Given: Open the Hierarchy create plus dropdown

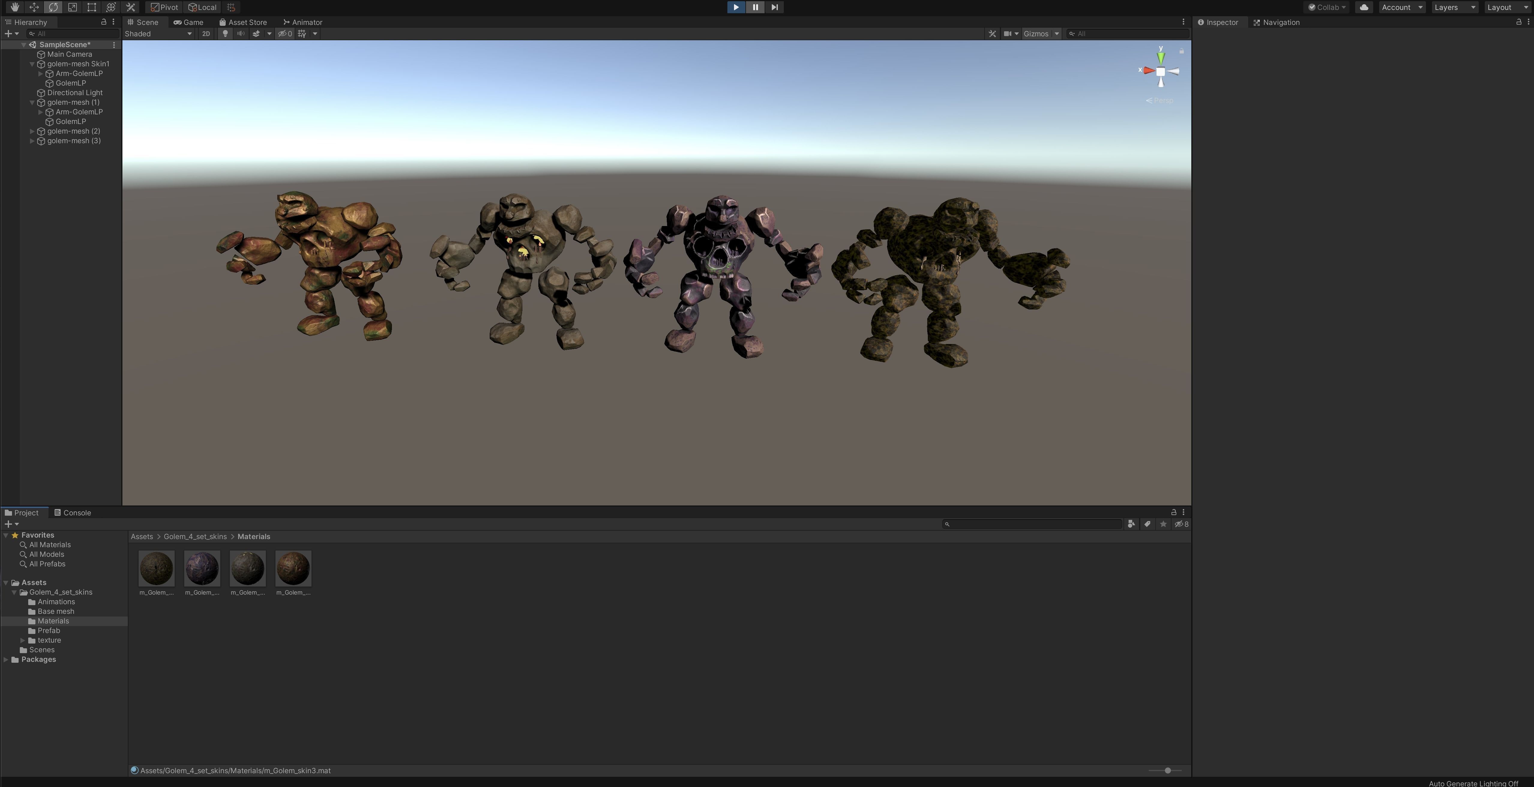Looking at the screenshot, I should [x=11, y=34].
